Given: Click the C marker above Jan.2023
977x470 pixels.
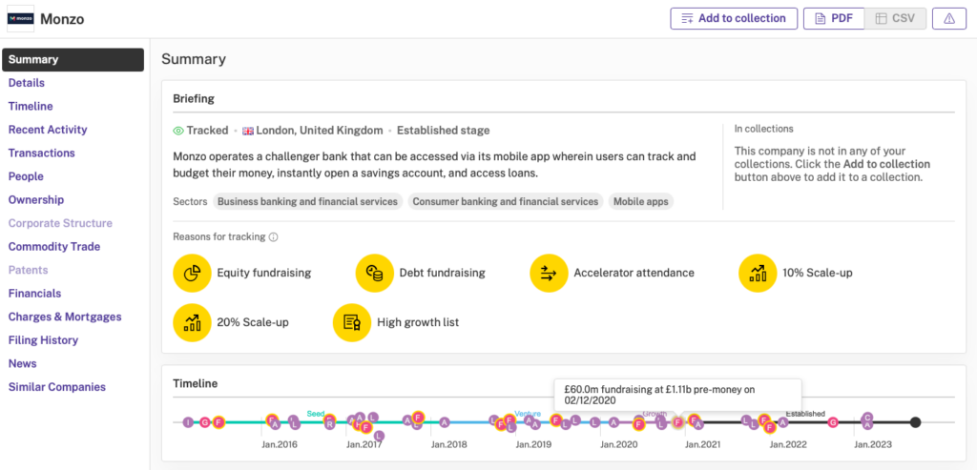Looking at the screenshot, I should pos(868,417).
